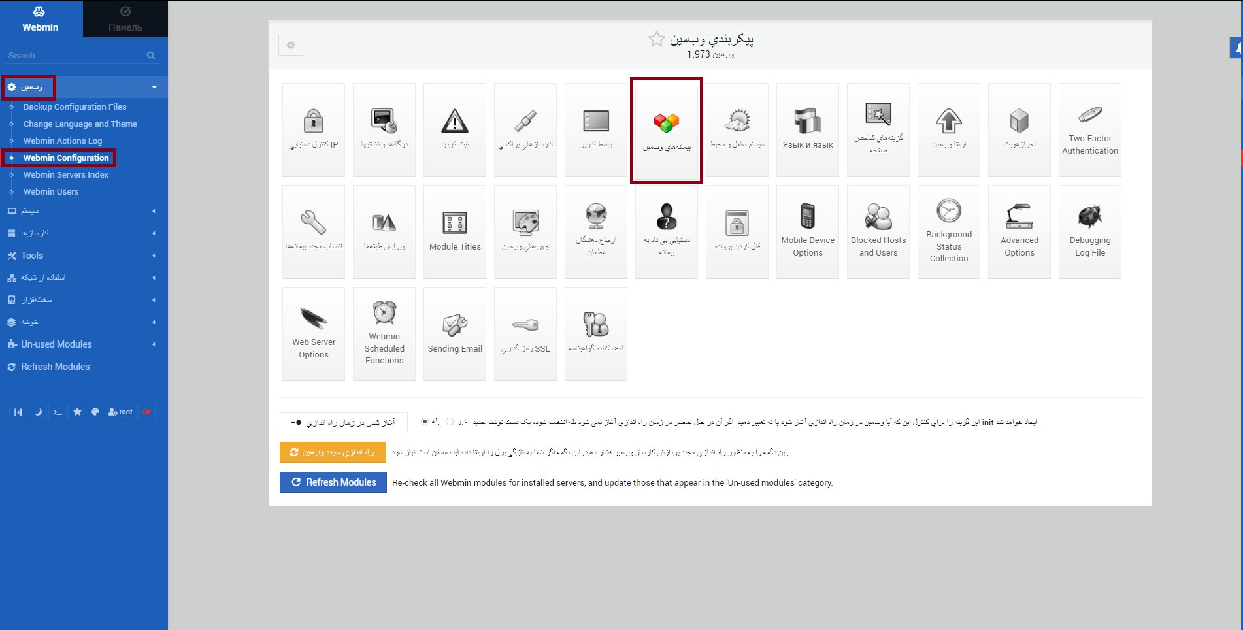Image resolution: width=1243 pixels, height=630 pixels.
Task: Open Background Status Collection icon
Action: click(x=948, y=231)
